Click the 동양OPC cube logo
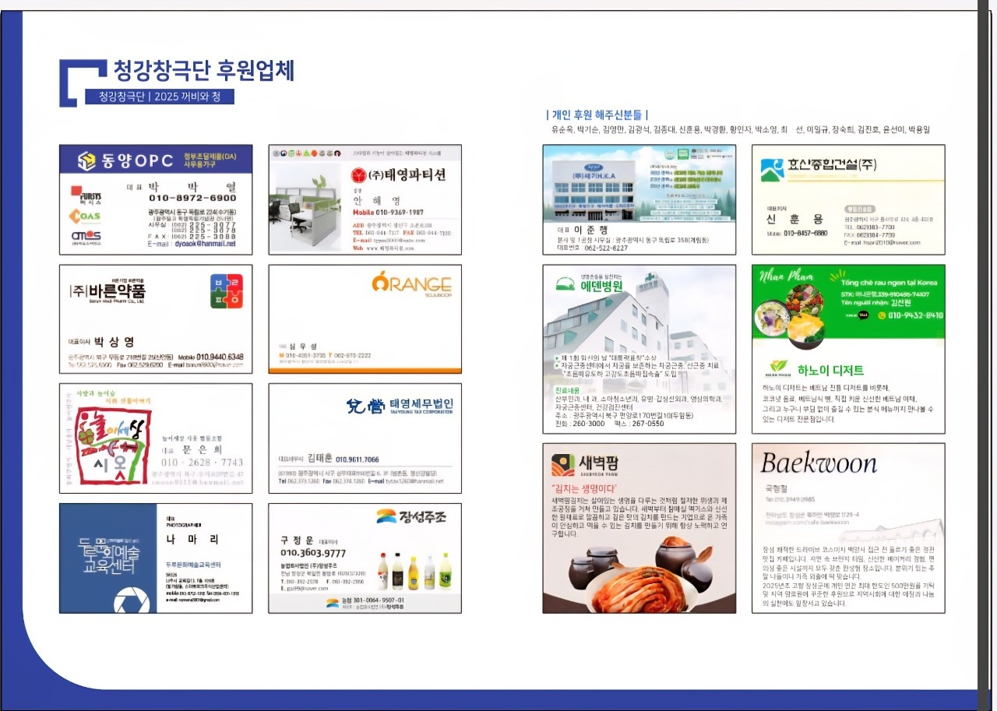997x711 pixels. tap(86, 161)
